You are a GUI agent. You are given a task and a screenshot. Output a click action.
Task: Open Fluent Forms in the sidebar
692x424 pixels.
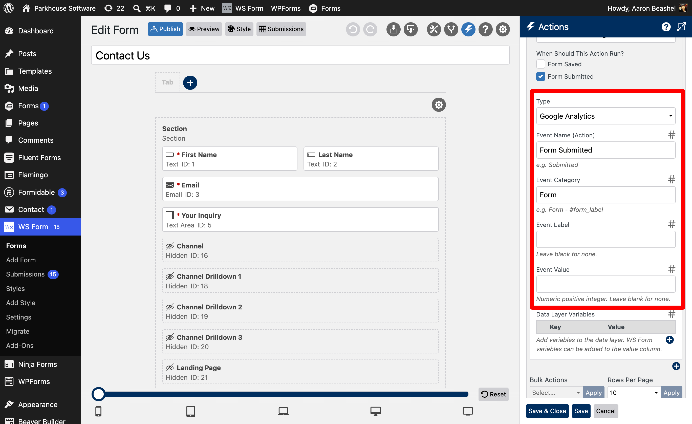39,158
